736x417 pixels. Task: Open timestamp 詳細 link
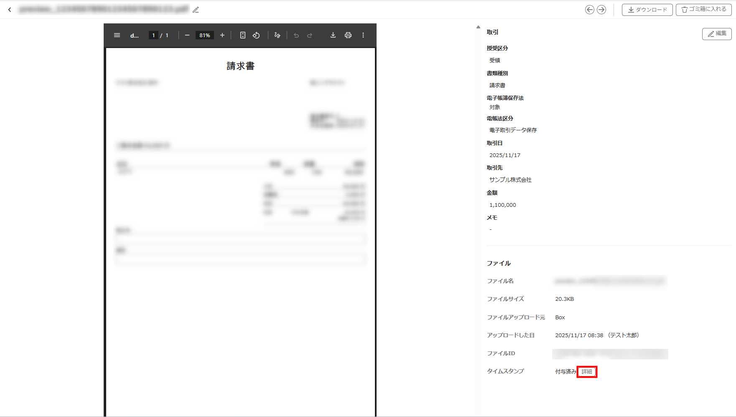587,371
